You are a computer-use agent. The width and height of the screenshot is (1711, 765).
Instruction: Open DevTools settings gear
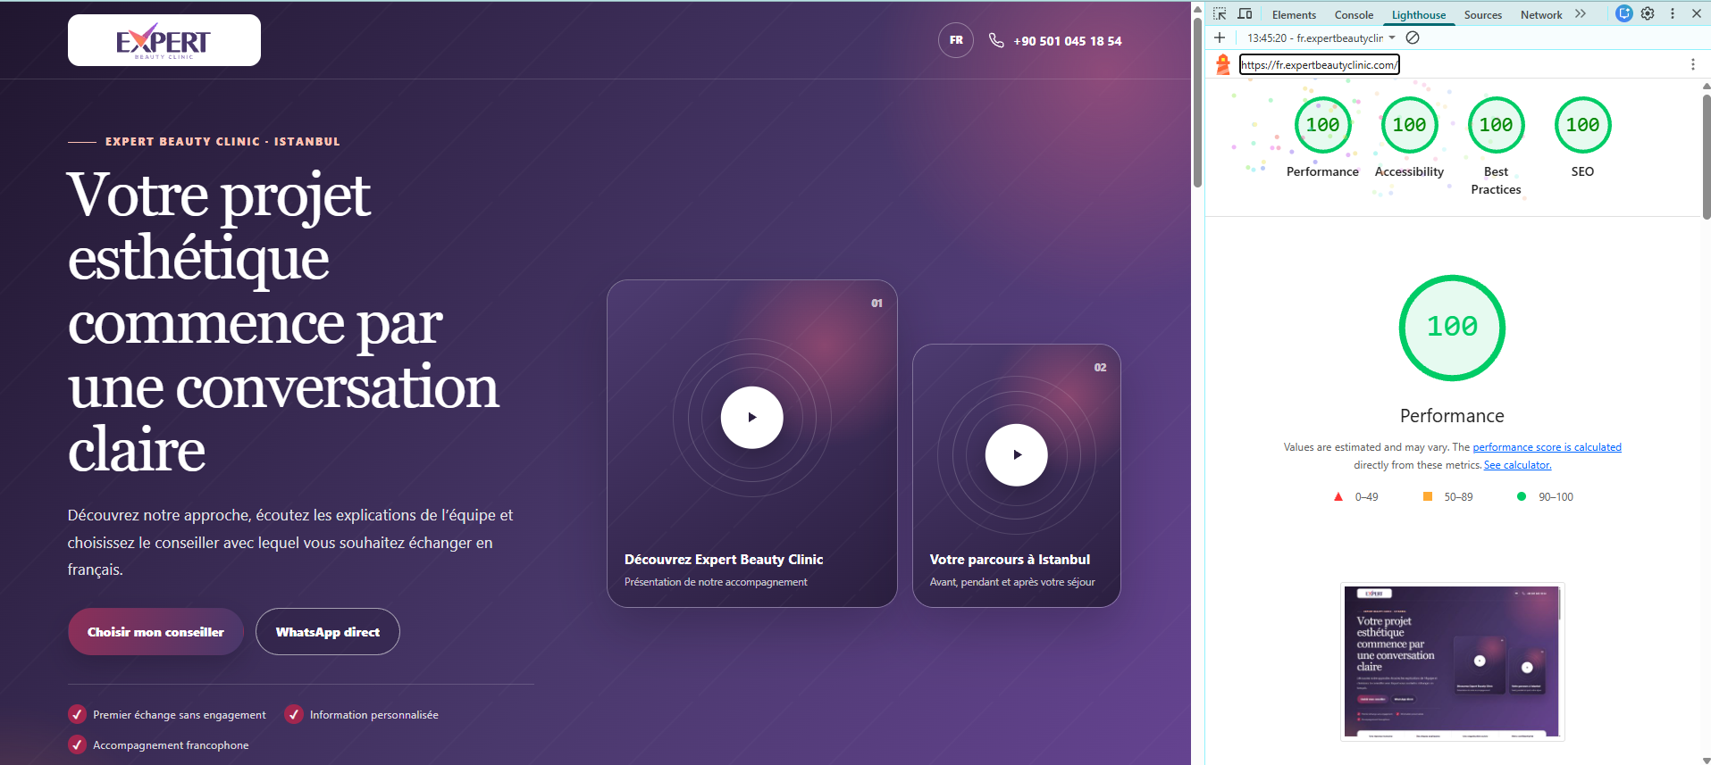click(x=1648, y=13)
